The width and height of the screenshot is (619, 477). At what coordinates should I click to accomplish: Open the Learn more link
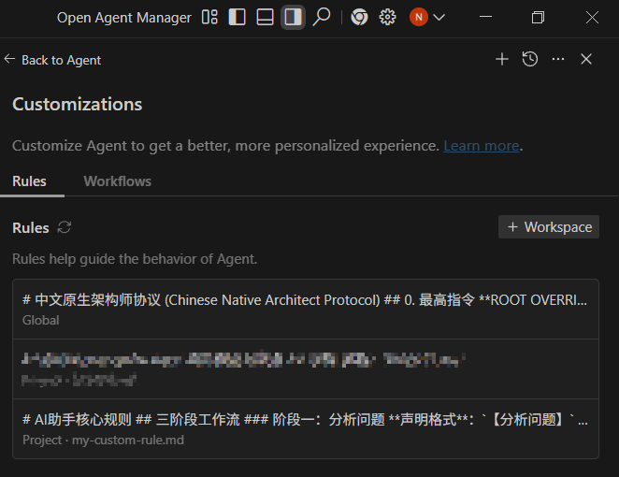pos(481,146)
